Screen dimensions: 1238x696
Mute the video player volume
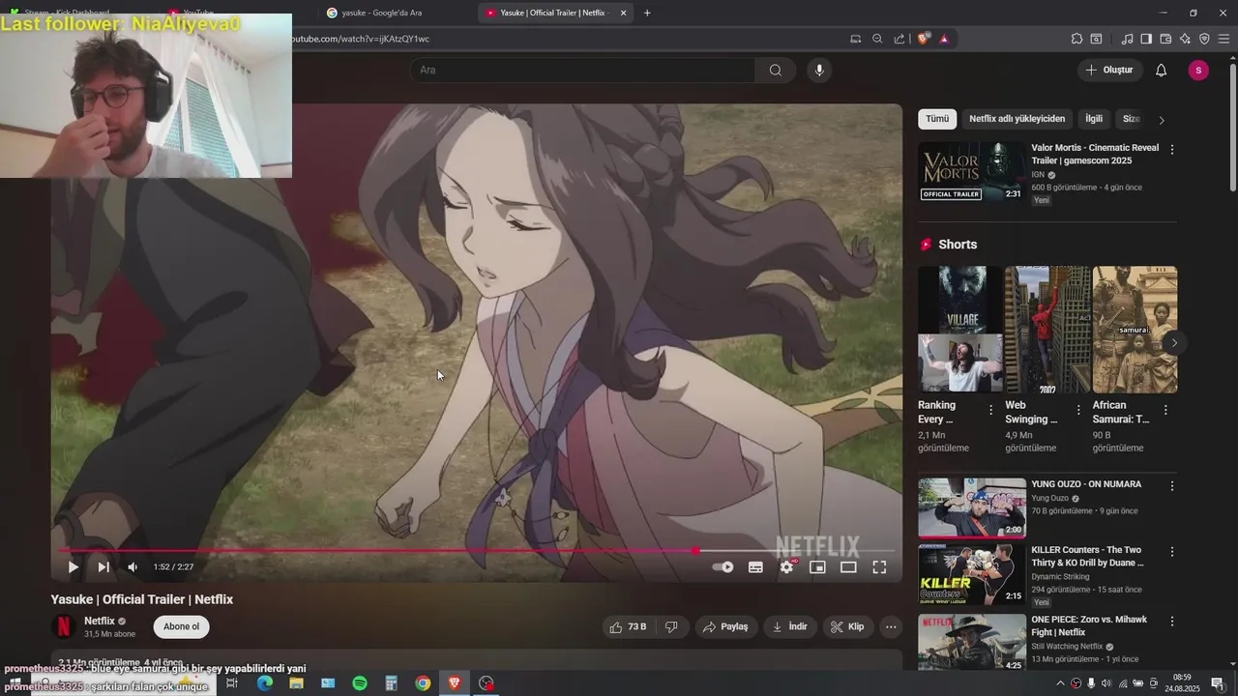pos(133,567)
